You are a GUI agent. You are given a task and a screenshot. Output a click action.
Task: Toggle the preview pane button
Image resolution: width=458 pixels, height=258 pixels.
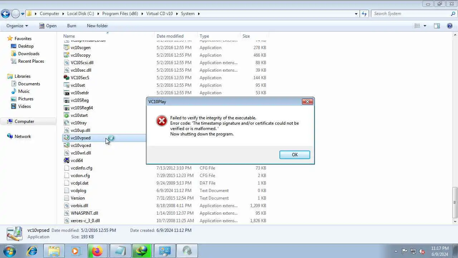437,26
